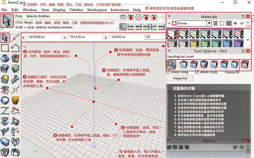
Task: Open the Materials palette chevron menu
Action: click(242, 23)
